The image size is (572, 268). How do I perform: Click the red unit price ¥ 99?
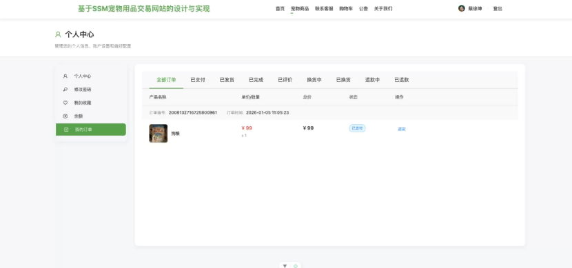coord(247,128)
